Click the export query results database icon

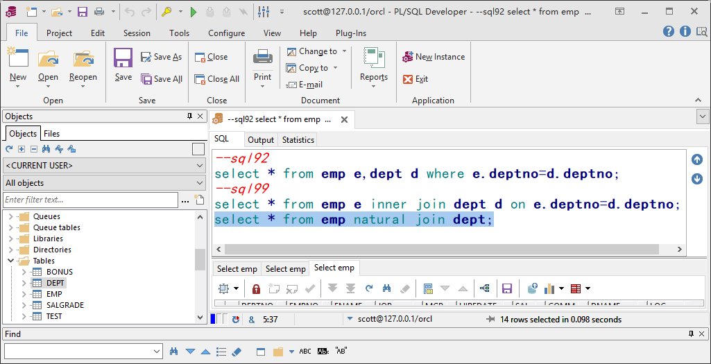pyautogui.click(x=533, y=288)
